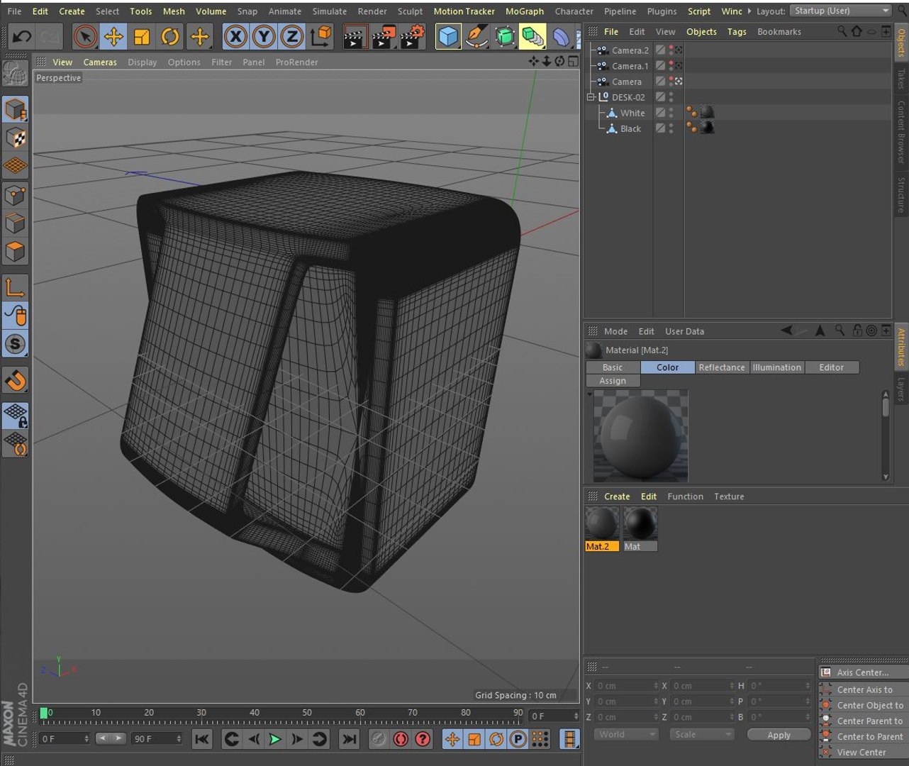Screen dimensions: 909x766
Task: Open the Spline Pen tool
Action: 476,36
